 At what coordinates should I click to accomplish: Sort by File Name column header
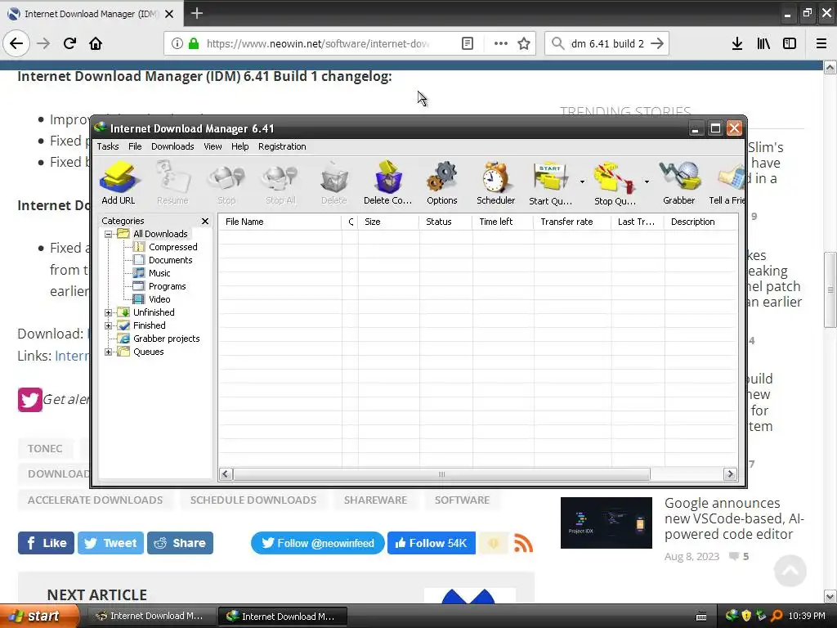(x=280, y=222)
